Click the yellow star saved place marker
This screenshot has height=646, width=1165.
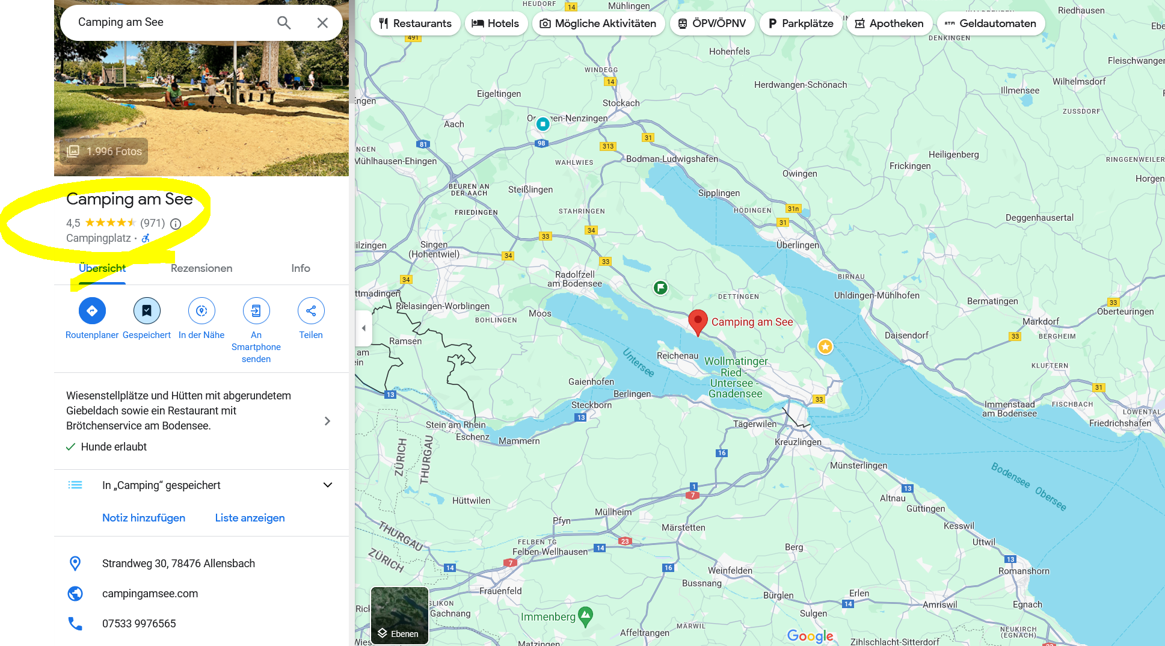click(x=825, y=346)
